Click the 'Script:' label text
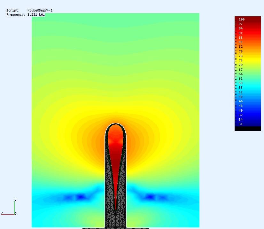Viewport: 264px width, 229px height. [13, 11]
